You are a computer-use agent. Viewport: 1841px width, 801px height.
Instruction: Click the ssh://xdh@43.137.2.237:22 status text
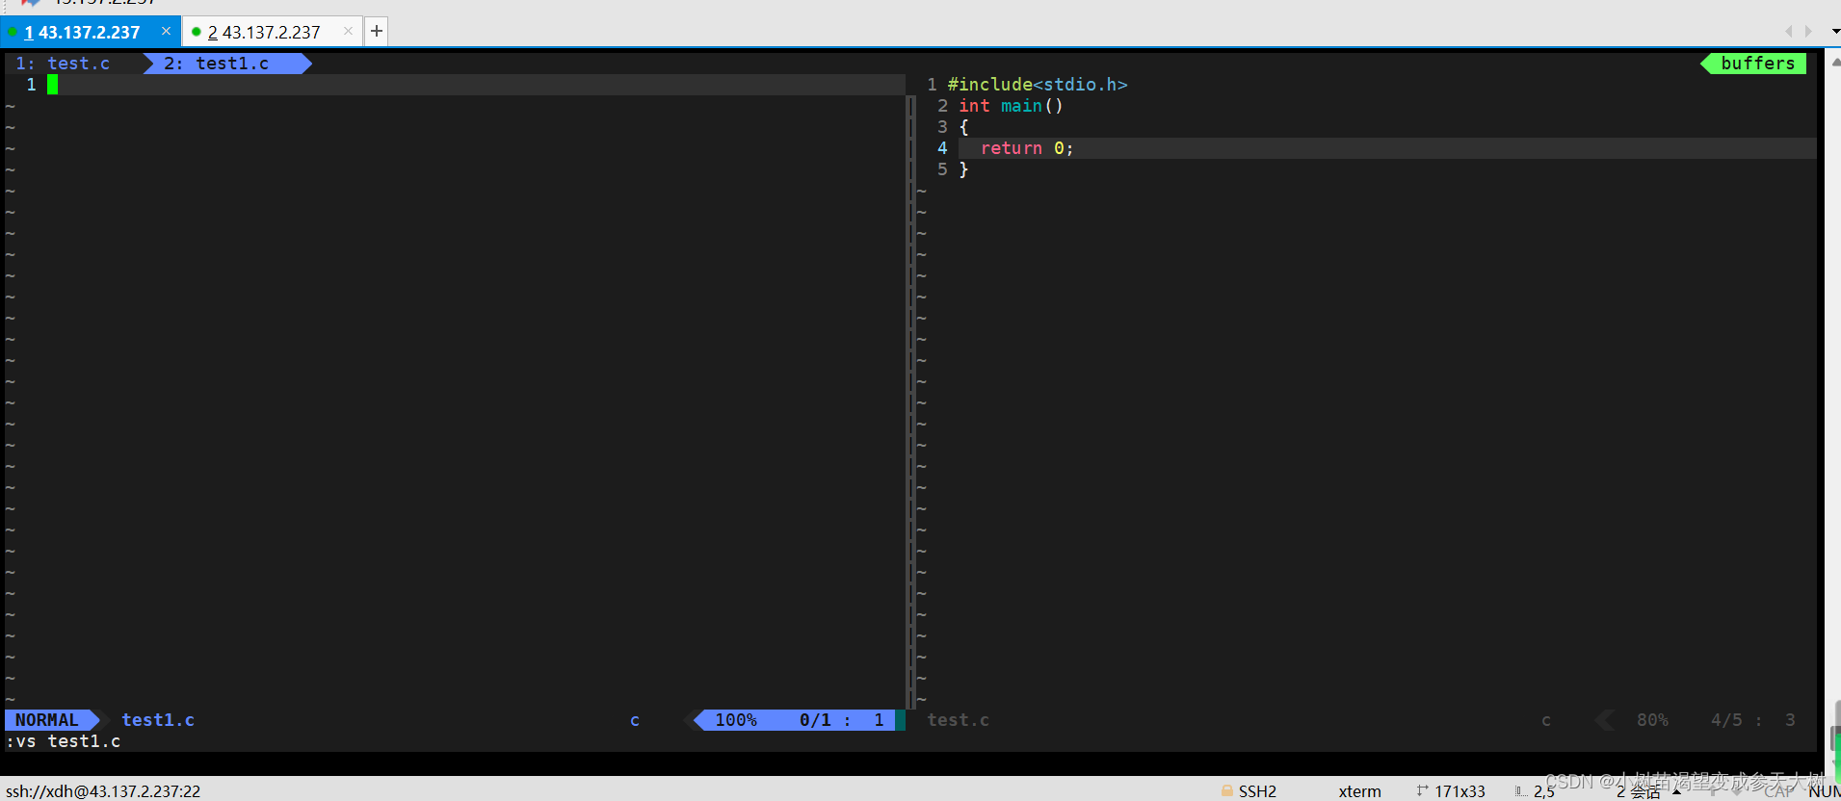point(103,791)
